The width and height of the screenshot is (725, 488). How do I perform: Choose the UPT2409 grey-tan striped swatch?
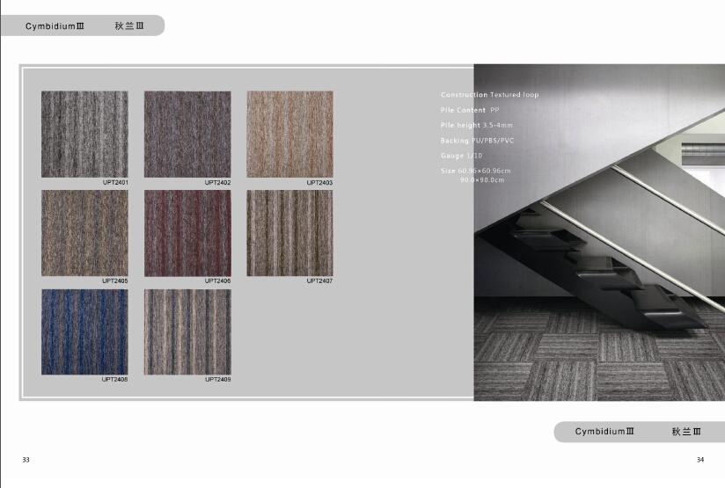(x=187, y=331)
